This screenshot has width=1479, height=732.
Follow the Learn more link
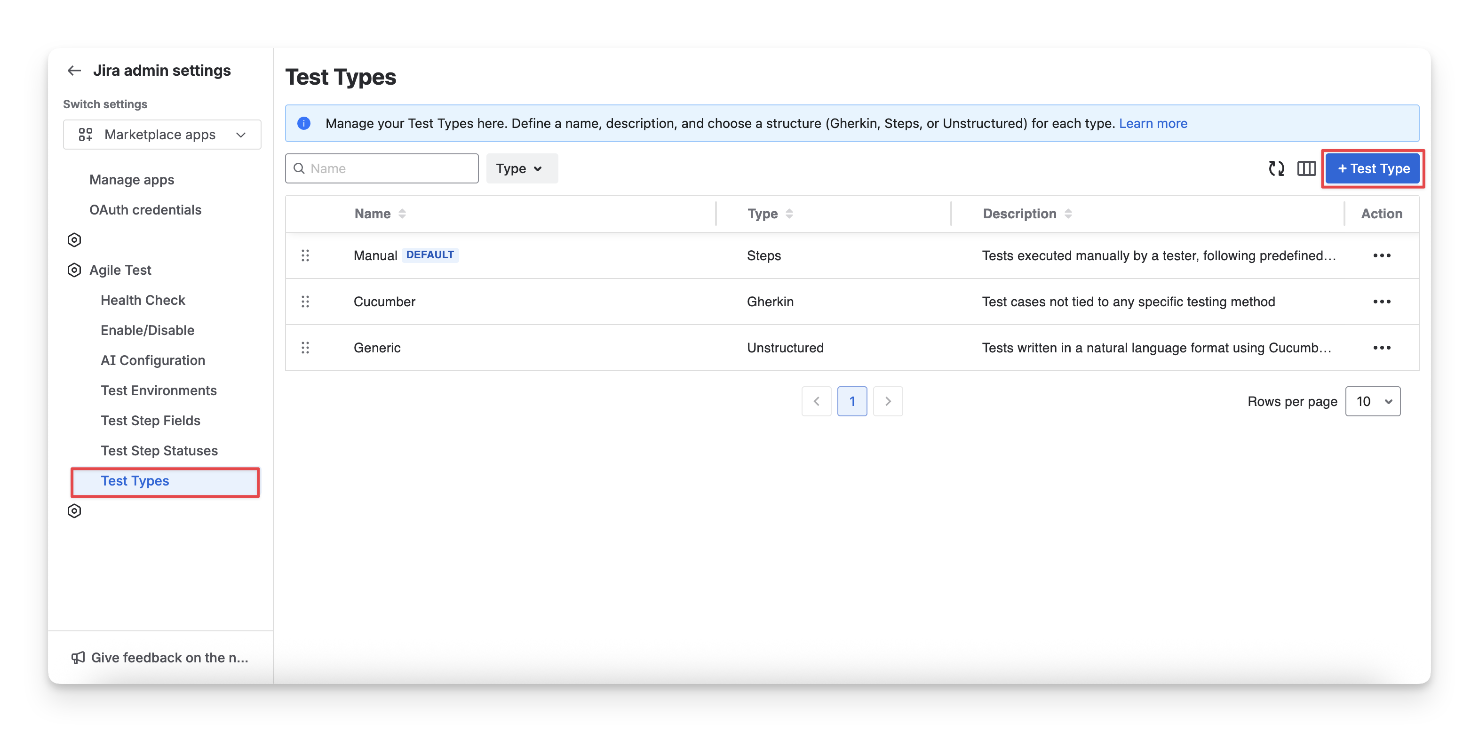click(1153, 123)
